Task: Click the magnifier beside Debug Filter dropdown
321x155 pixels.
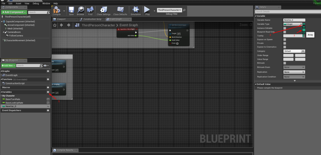Action: [x=184, y=10]
